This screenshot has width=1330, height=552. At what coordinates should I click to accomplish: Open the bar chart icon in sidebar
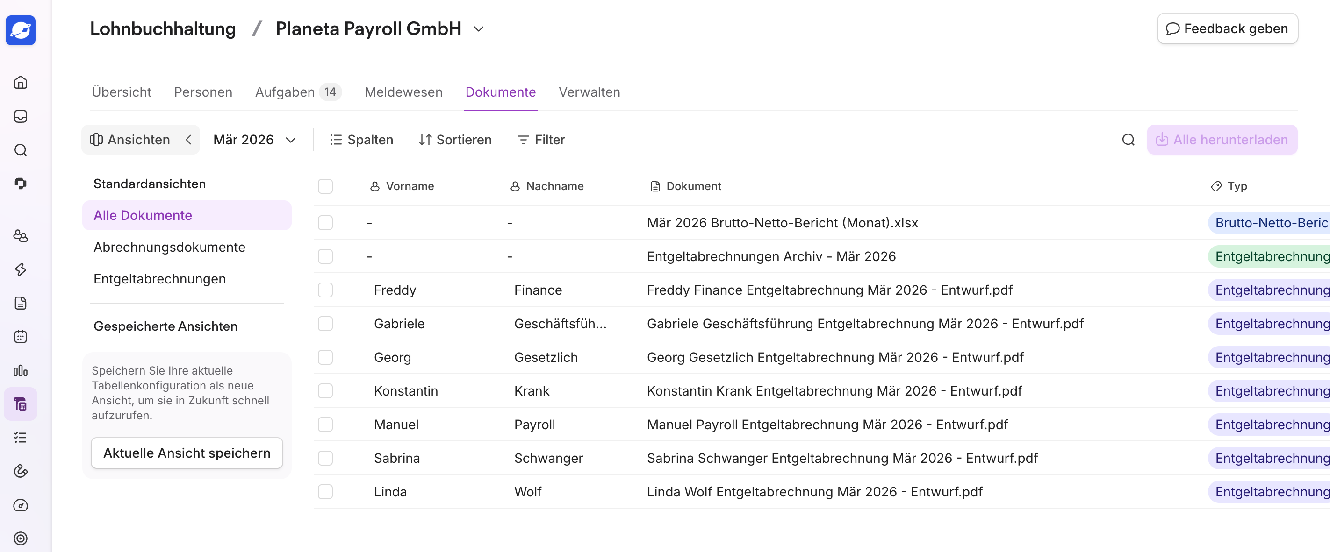pyautogui.click(x=21, y=370)
